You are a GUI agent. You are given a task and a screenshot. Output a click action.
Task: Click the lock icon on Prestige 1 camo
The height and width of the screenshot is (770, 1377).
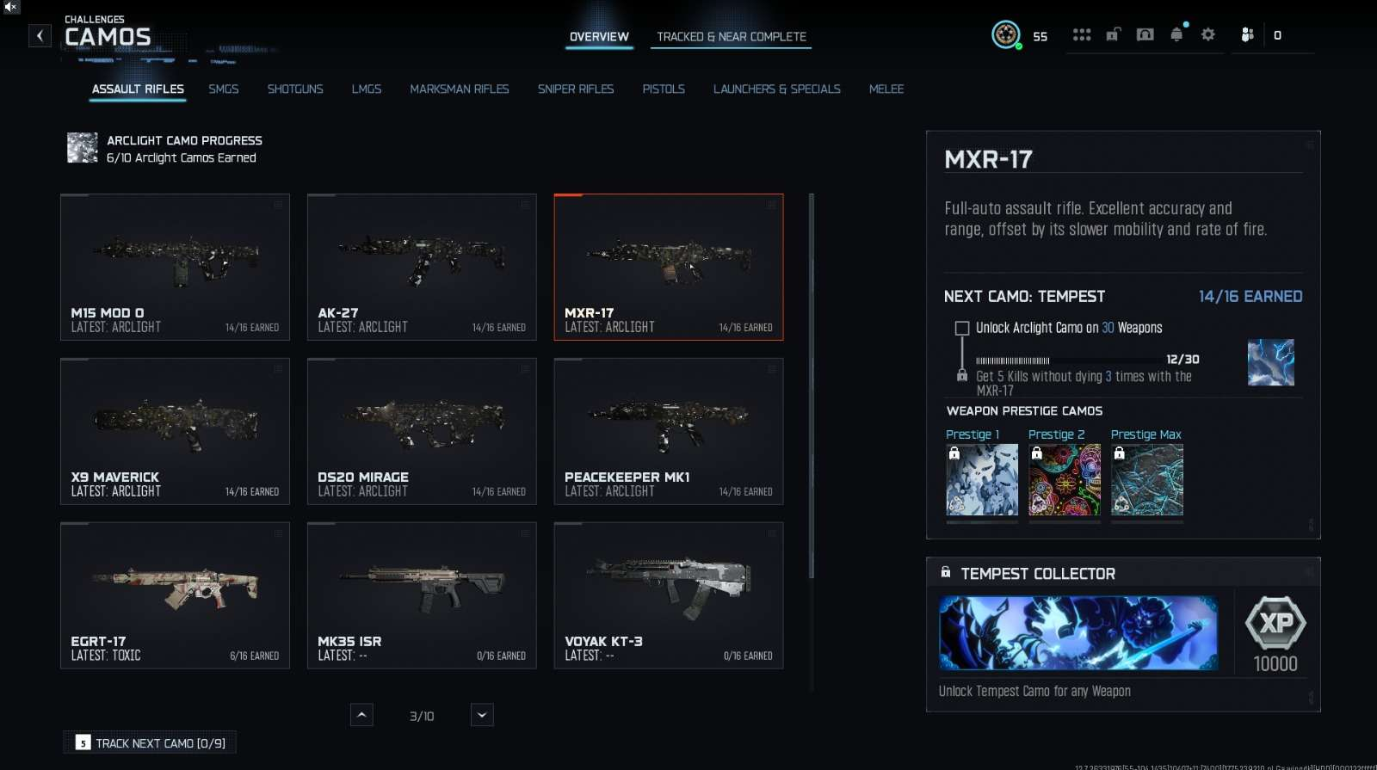point(954,453)
